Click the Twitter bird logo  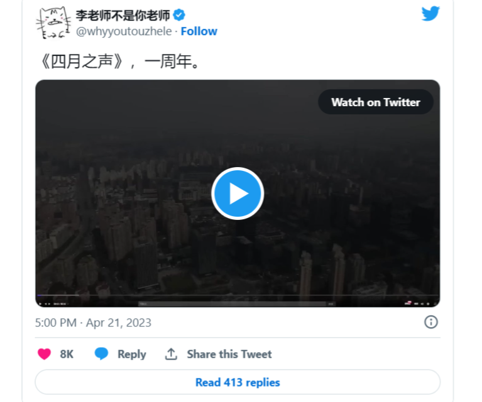[x=430, y=14]
